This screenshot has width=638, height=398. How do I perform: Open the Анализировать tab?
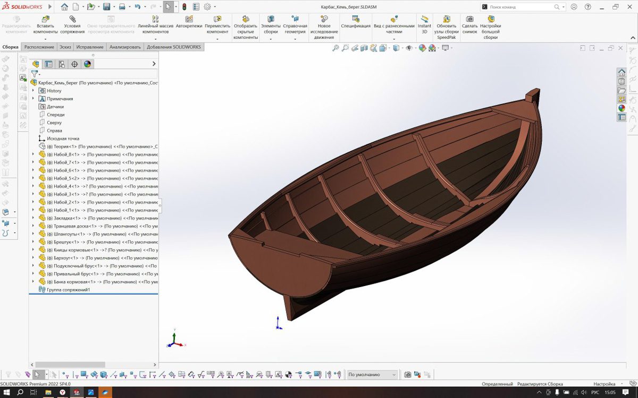[x=125, y=47]
